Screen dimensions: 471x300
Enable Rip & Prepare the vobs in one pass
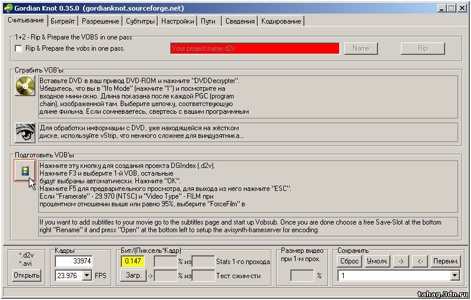pos(19,48)
